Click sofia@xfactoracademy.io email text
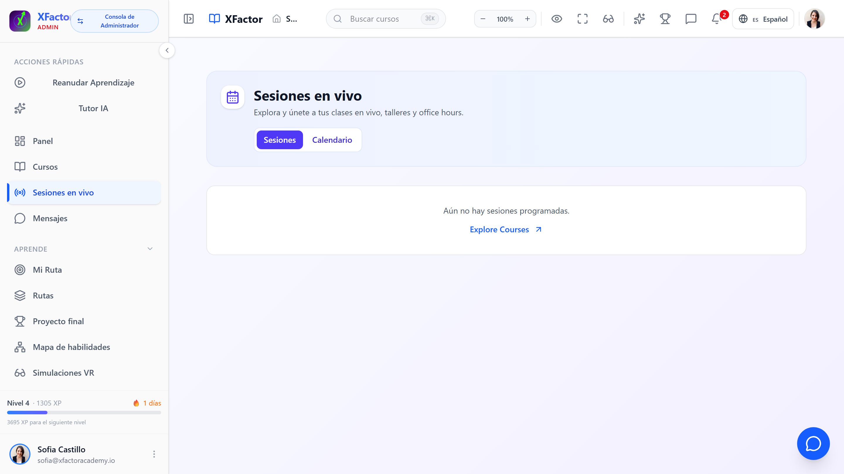844x474 pixels. (76, 461)
